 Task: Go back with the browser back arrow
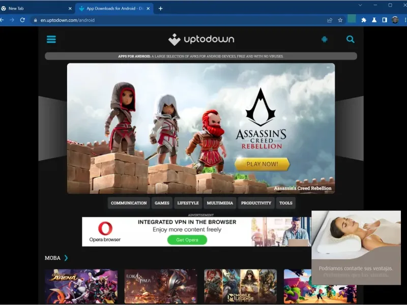pyautogui.click(x=2, y=20)
